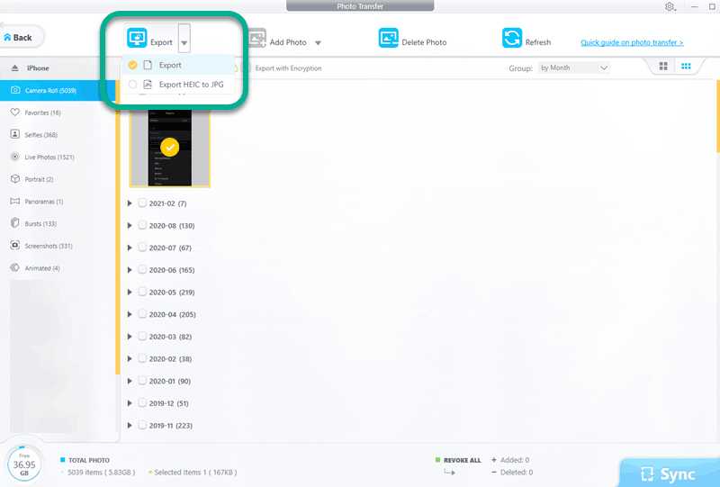Click the free storage 36.95 GB gauge
Viewport: 720px width, 487px height.
(24, 464)
